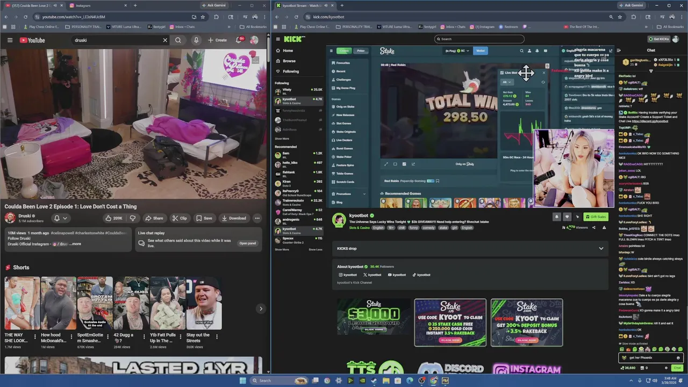The image size is (688, 387).
Task: Open kyootbot's TikTok link in About section
Action: (421, 275)
